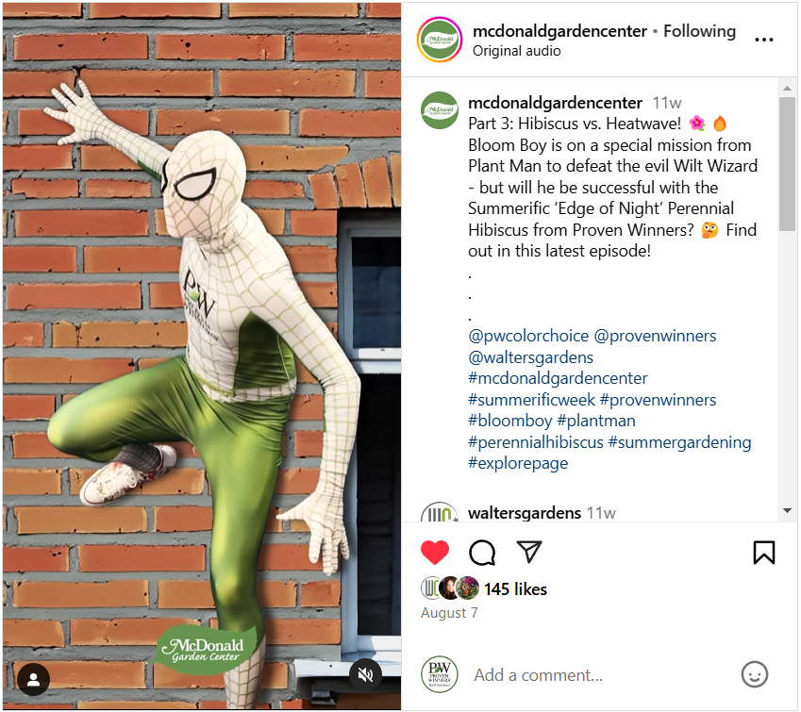
Task: Unlike the post via red heart icon
Action: click(435, 552)
